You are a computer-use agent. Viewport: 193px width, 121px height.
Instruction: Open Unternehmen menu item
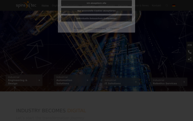[x=106, y=5]
